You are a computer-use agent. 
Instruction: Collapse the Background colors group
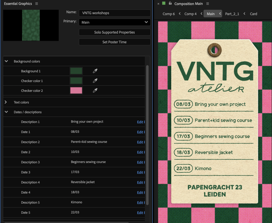(6, 61)
